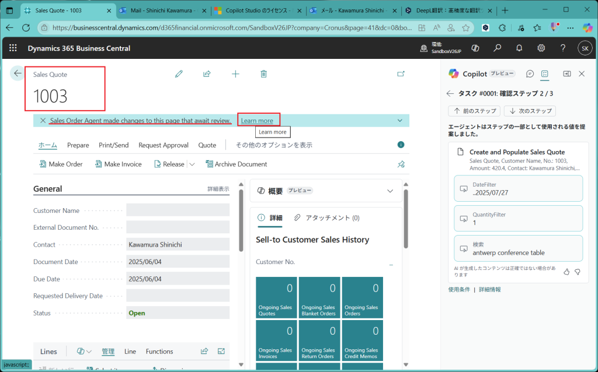The width and height of the screenshot is (598, 372).
Task: Click 前のステップ button
Action: (474, 111)
